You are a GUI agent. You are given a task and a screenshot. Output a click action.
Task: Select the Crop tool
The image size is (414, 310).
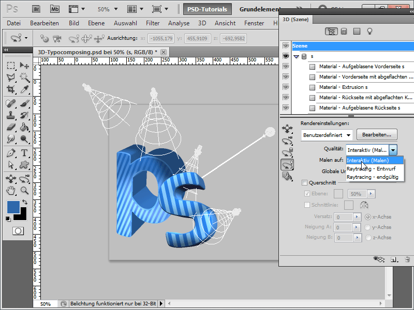tap(10, 89)
